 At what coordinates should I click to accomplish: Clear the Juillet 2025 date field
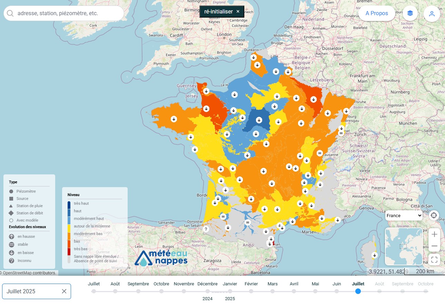[x=64, y=291]
